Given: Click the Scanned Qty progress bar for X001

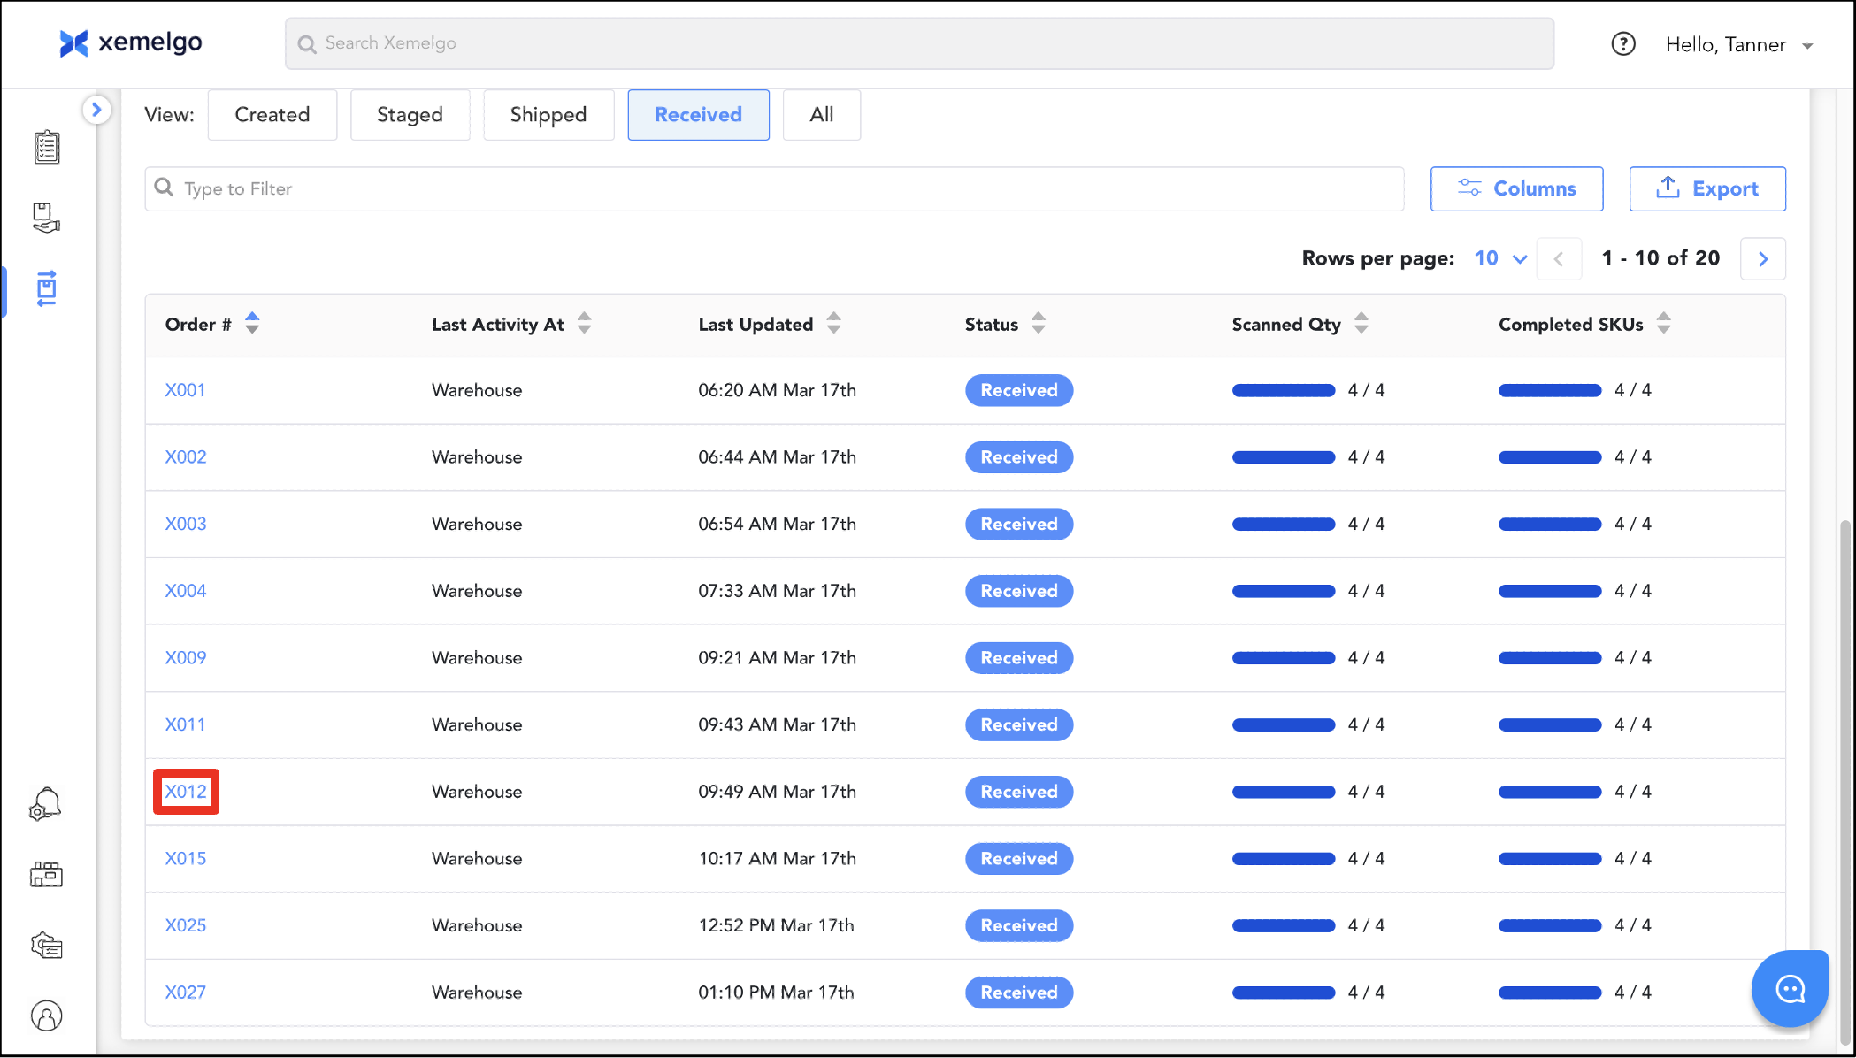Looking at the screenshot, I should pos(1283,390).
